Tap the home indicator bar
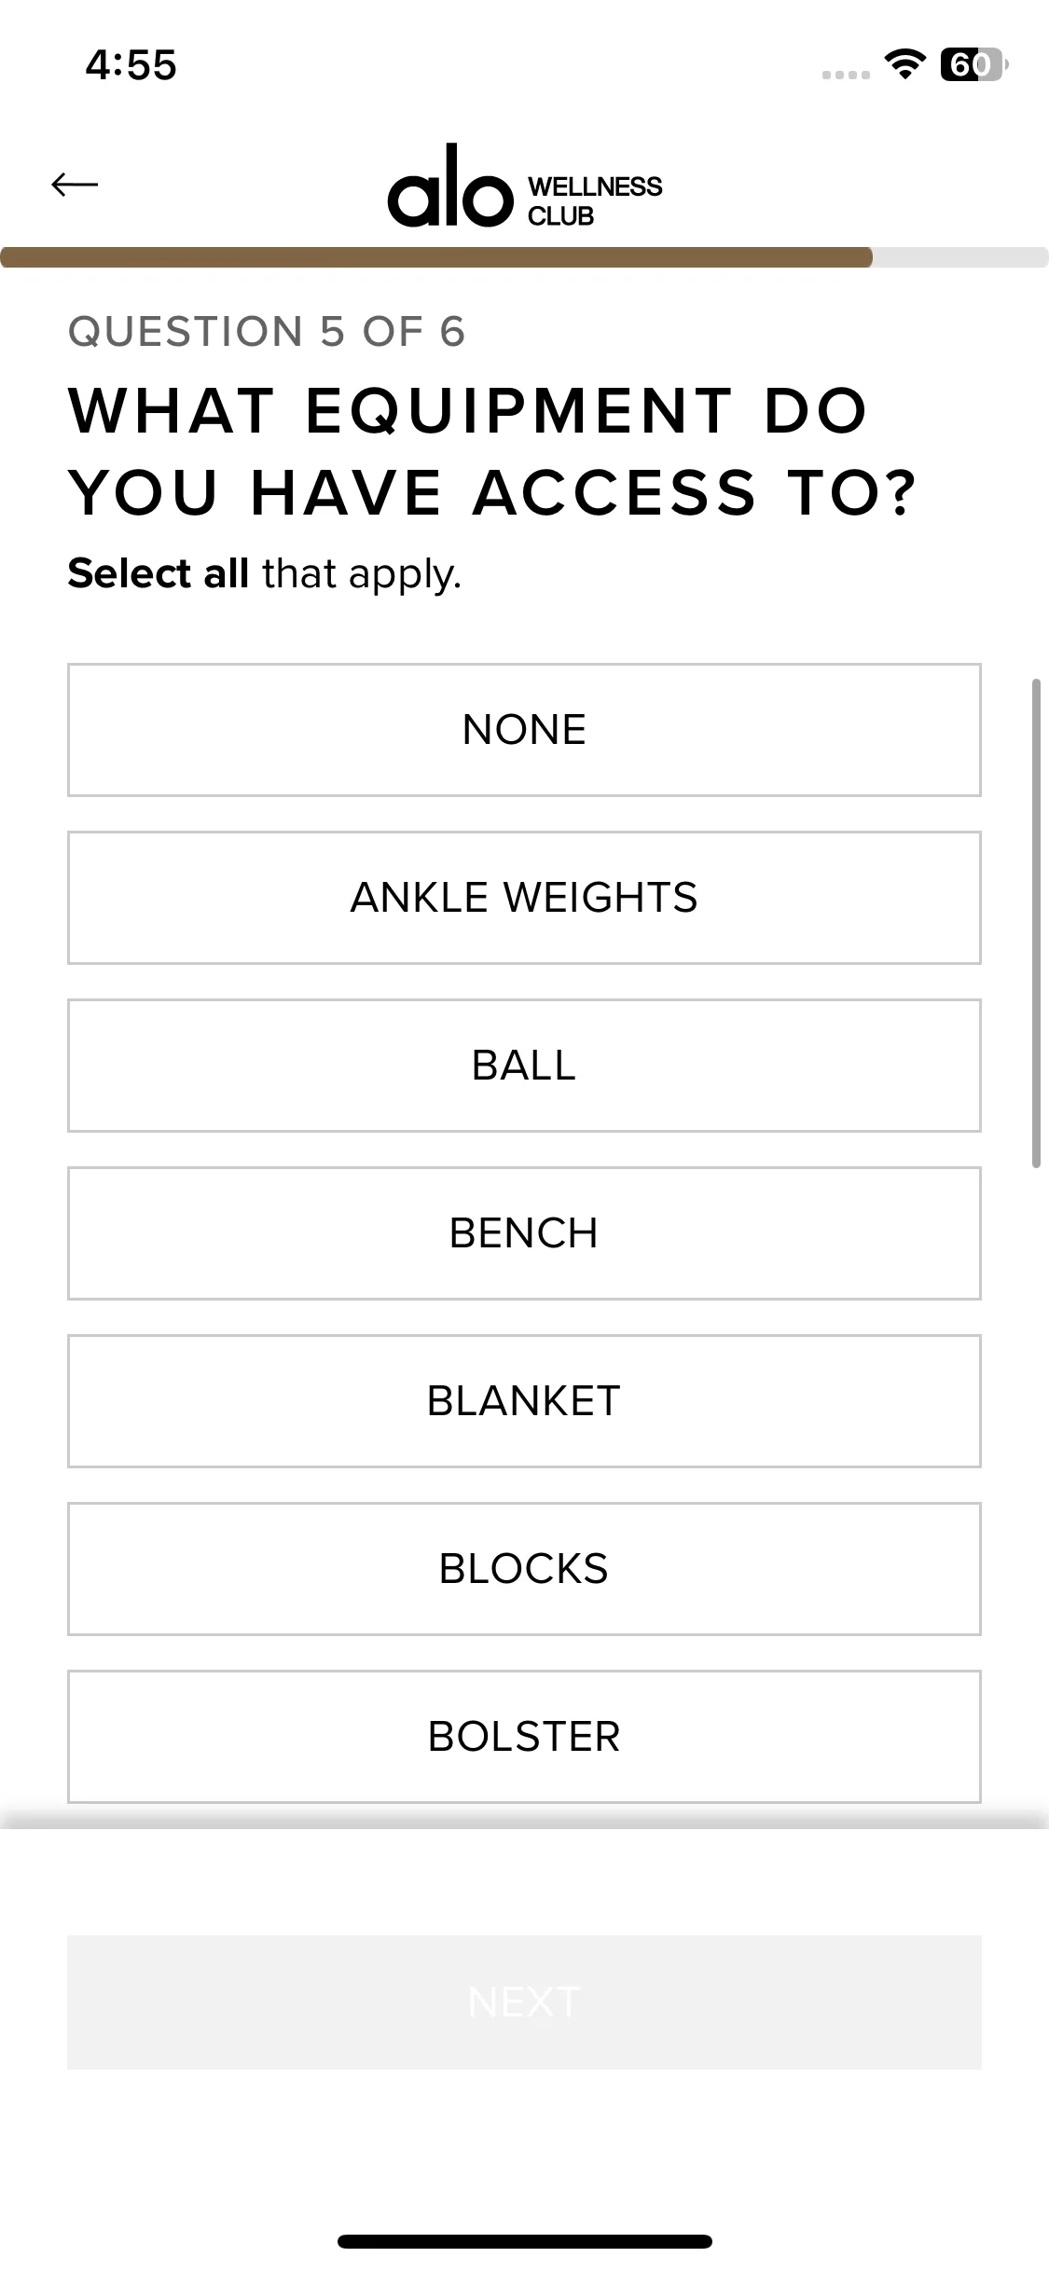 click(524, 2241)
